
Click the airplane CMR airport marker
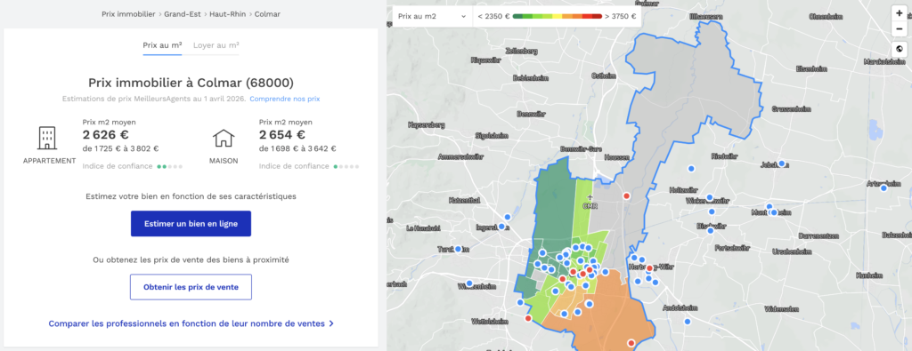pyautogui.click(x=590, y=198)
